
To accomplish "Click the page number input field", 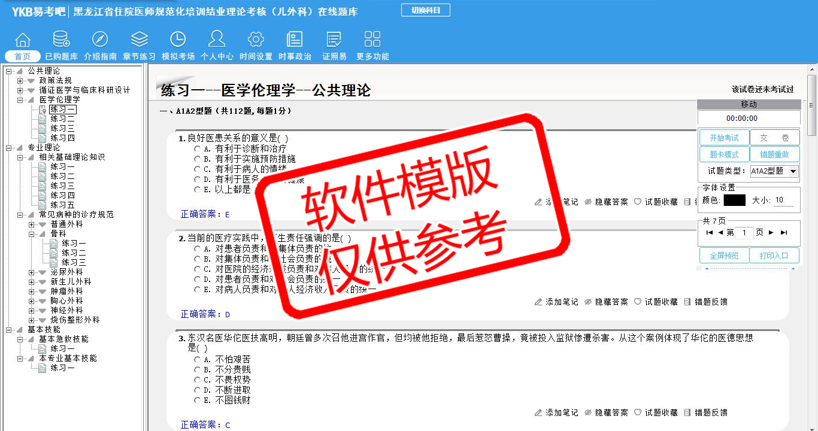I will pos(744,233).
